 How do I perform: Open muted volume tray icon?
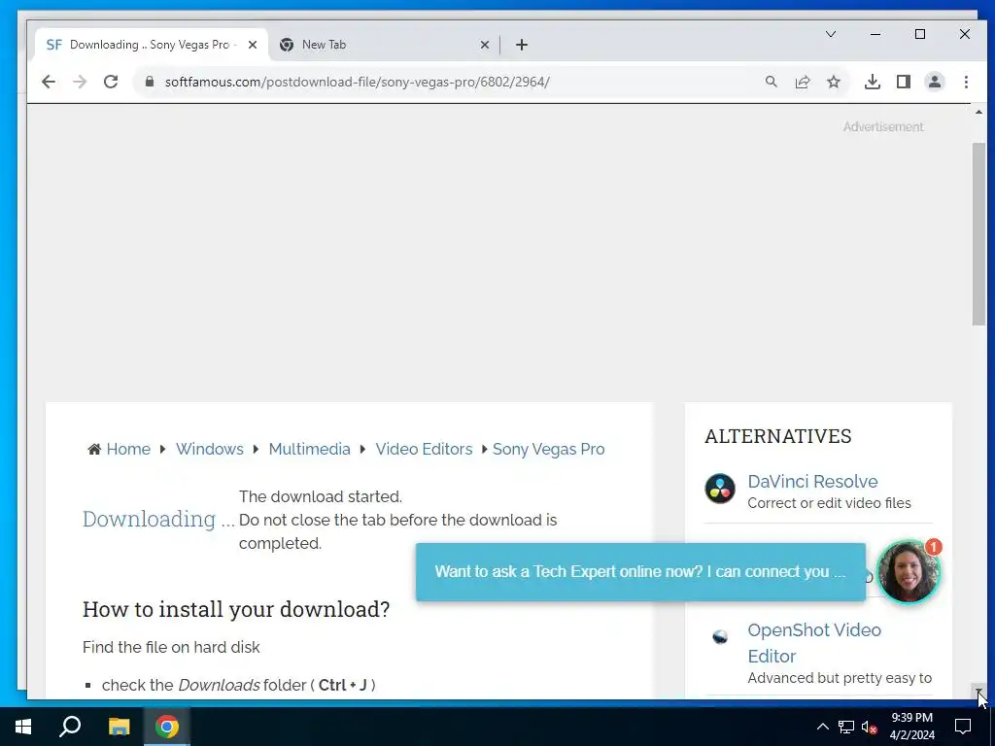pyautogui.click(x=869, y=727)
